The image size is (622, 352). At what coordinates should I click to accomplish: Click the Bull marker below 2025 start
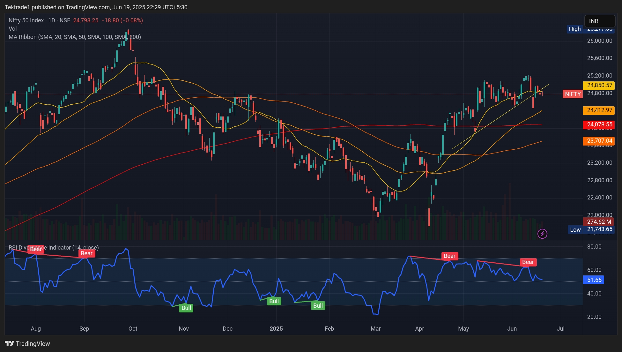coord(274,301)
